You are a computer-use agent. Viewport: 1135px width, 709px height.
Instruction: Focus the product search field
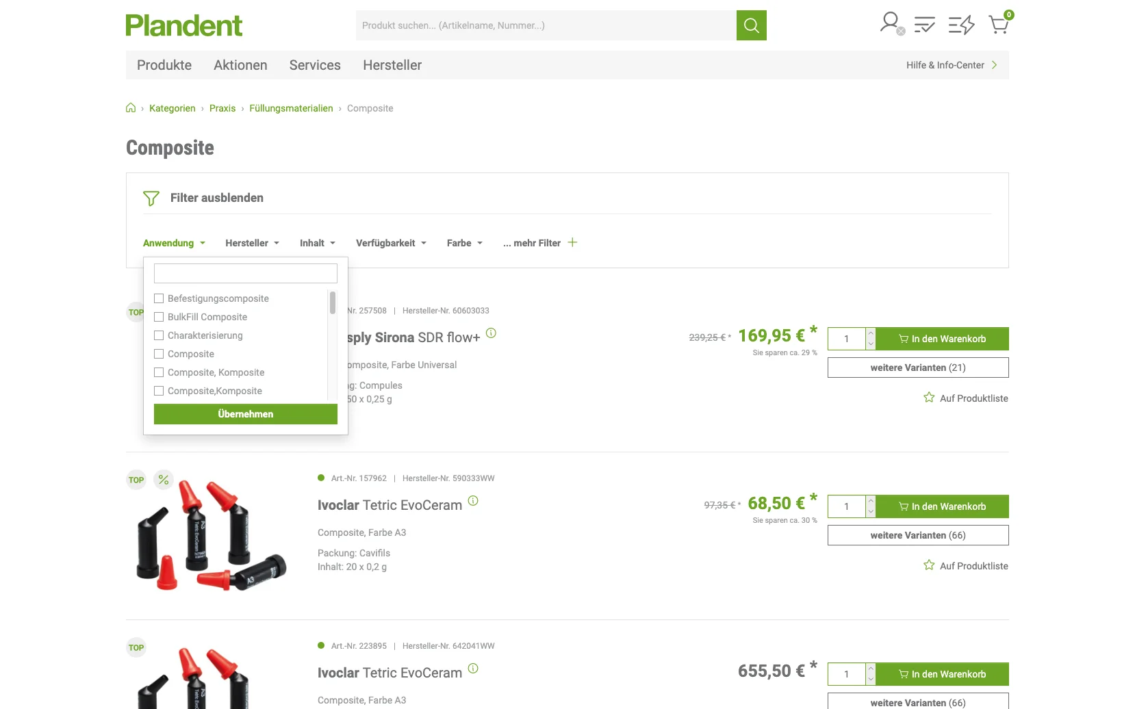tap(546, 25)
